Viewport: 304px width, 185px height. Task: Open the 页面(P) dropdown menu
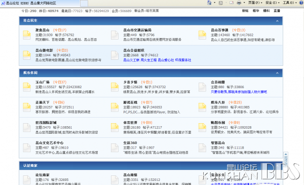[x=255, y=3]
